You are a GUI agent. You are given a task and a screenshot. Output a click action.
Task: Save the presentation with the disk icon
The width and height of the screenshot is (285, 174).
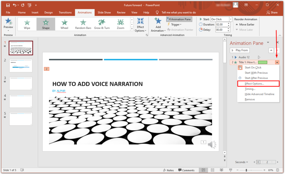pos(8,5)
